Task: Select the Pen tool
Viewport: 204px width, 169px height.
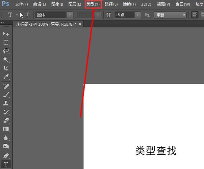Action: pyautogui.click(x=6, y=156)
